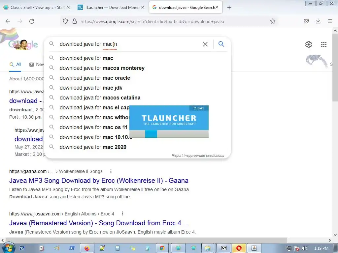This screenshot has width=338, height=253.
Task: Open the Firefox downloads panel
Action: (318, 21)
